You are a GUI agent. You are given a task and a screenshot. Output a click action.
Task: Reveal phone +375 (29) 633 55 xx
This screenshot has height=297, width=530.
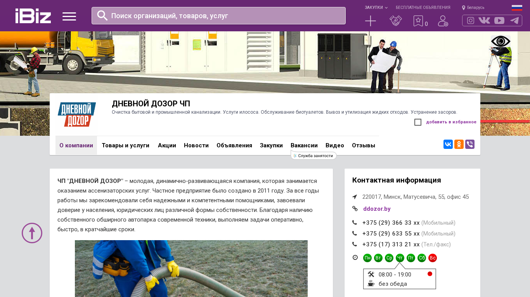(391, 234)
